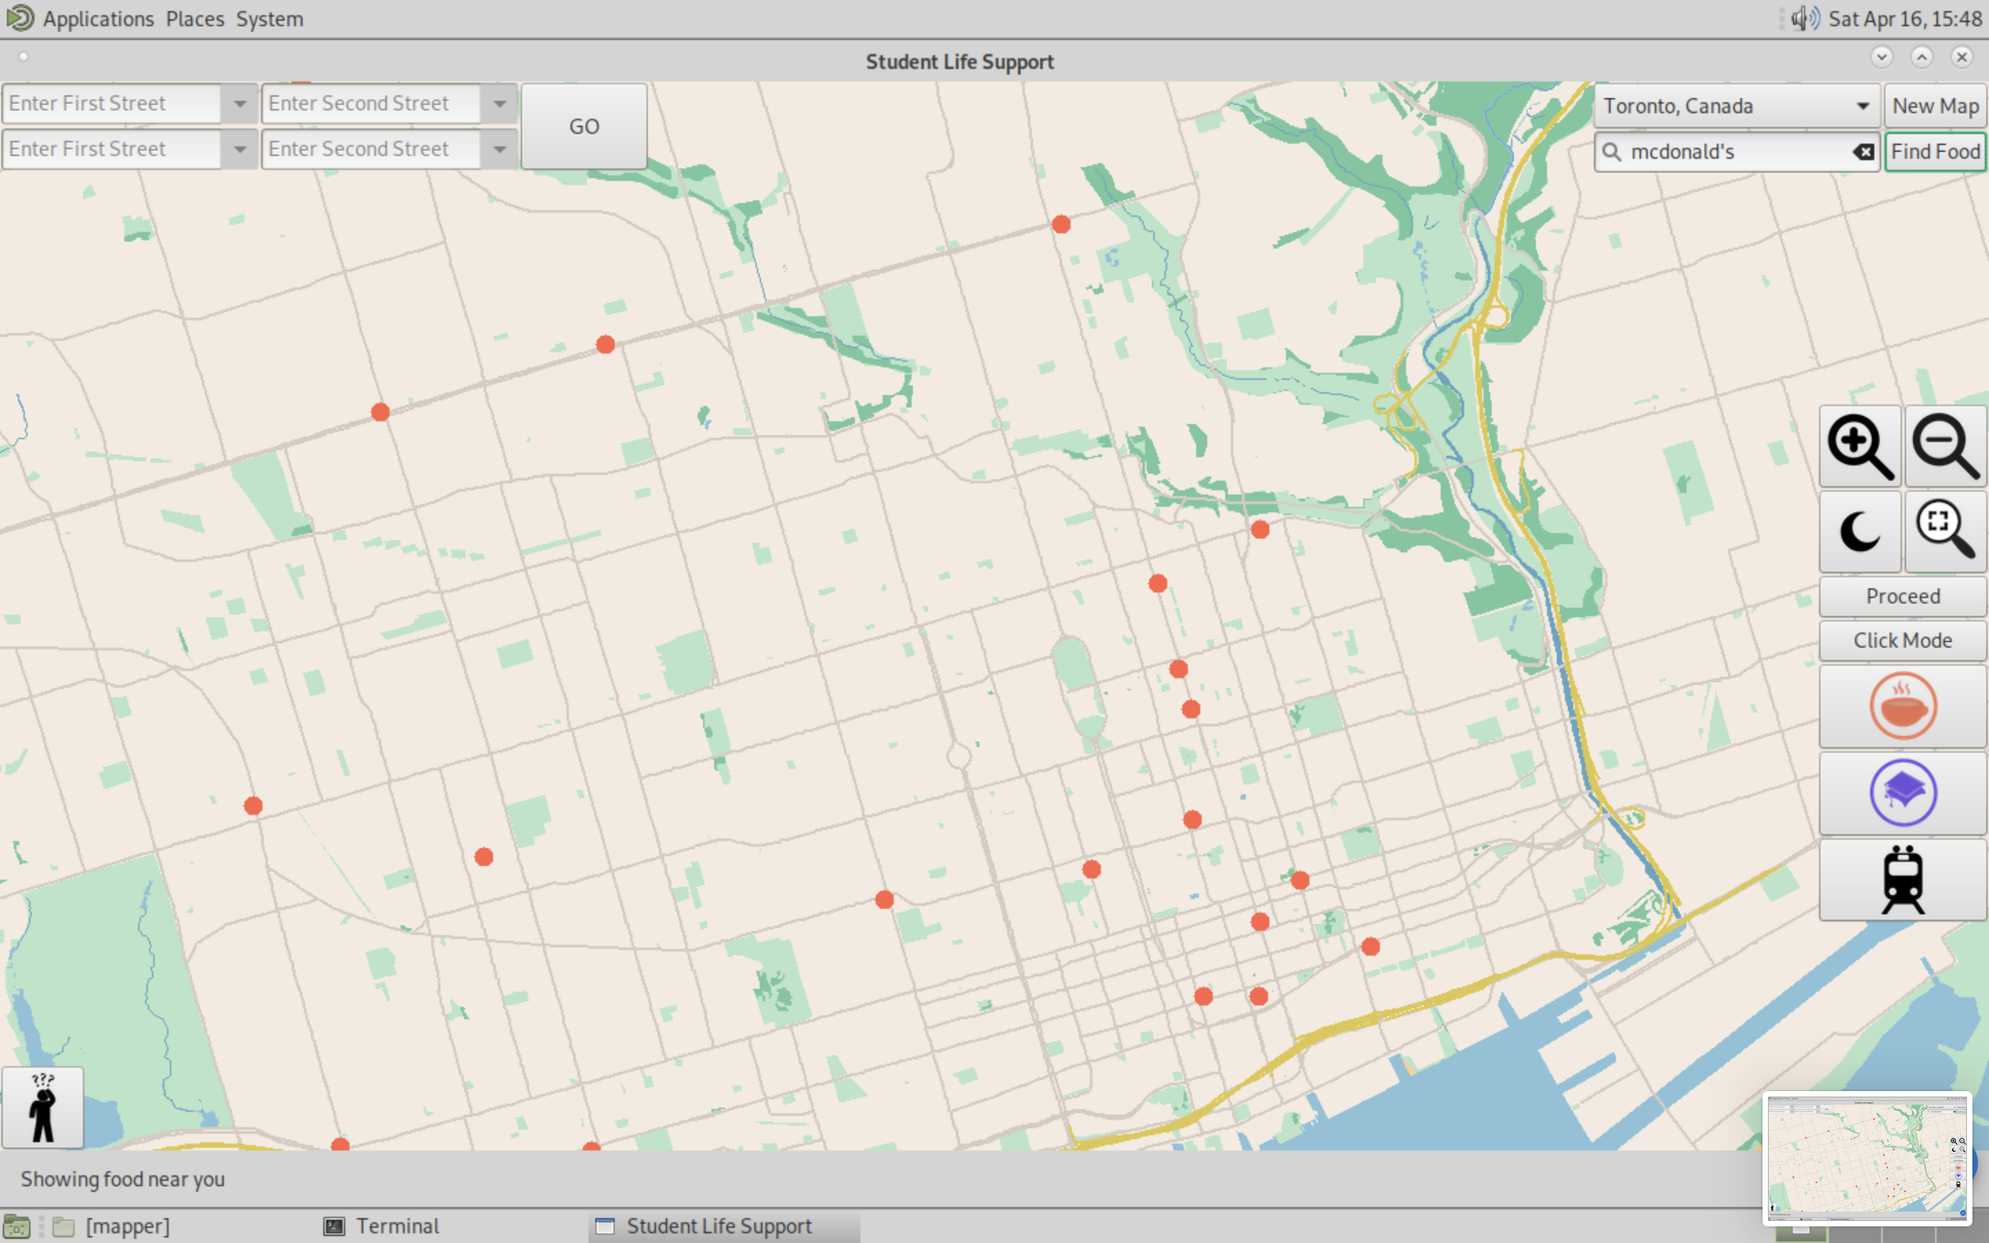Screen dimensions: 1989x1243
Task: Clear the mcdonald's search text
Action: (1863, 152)
